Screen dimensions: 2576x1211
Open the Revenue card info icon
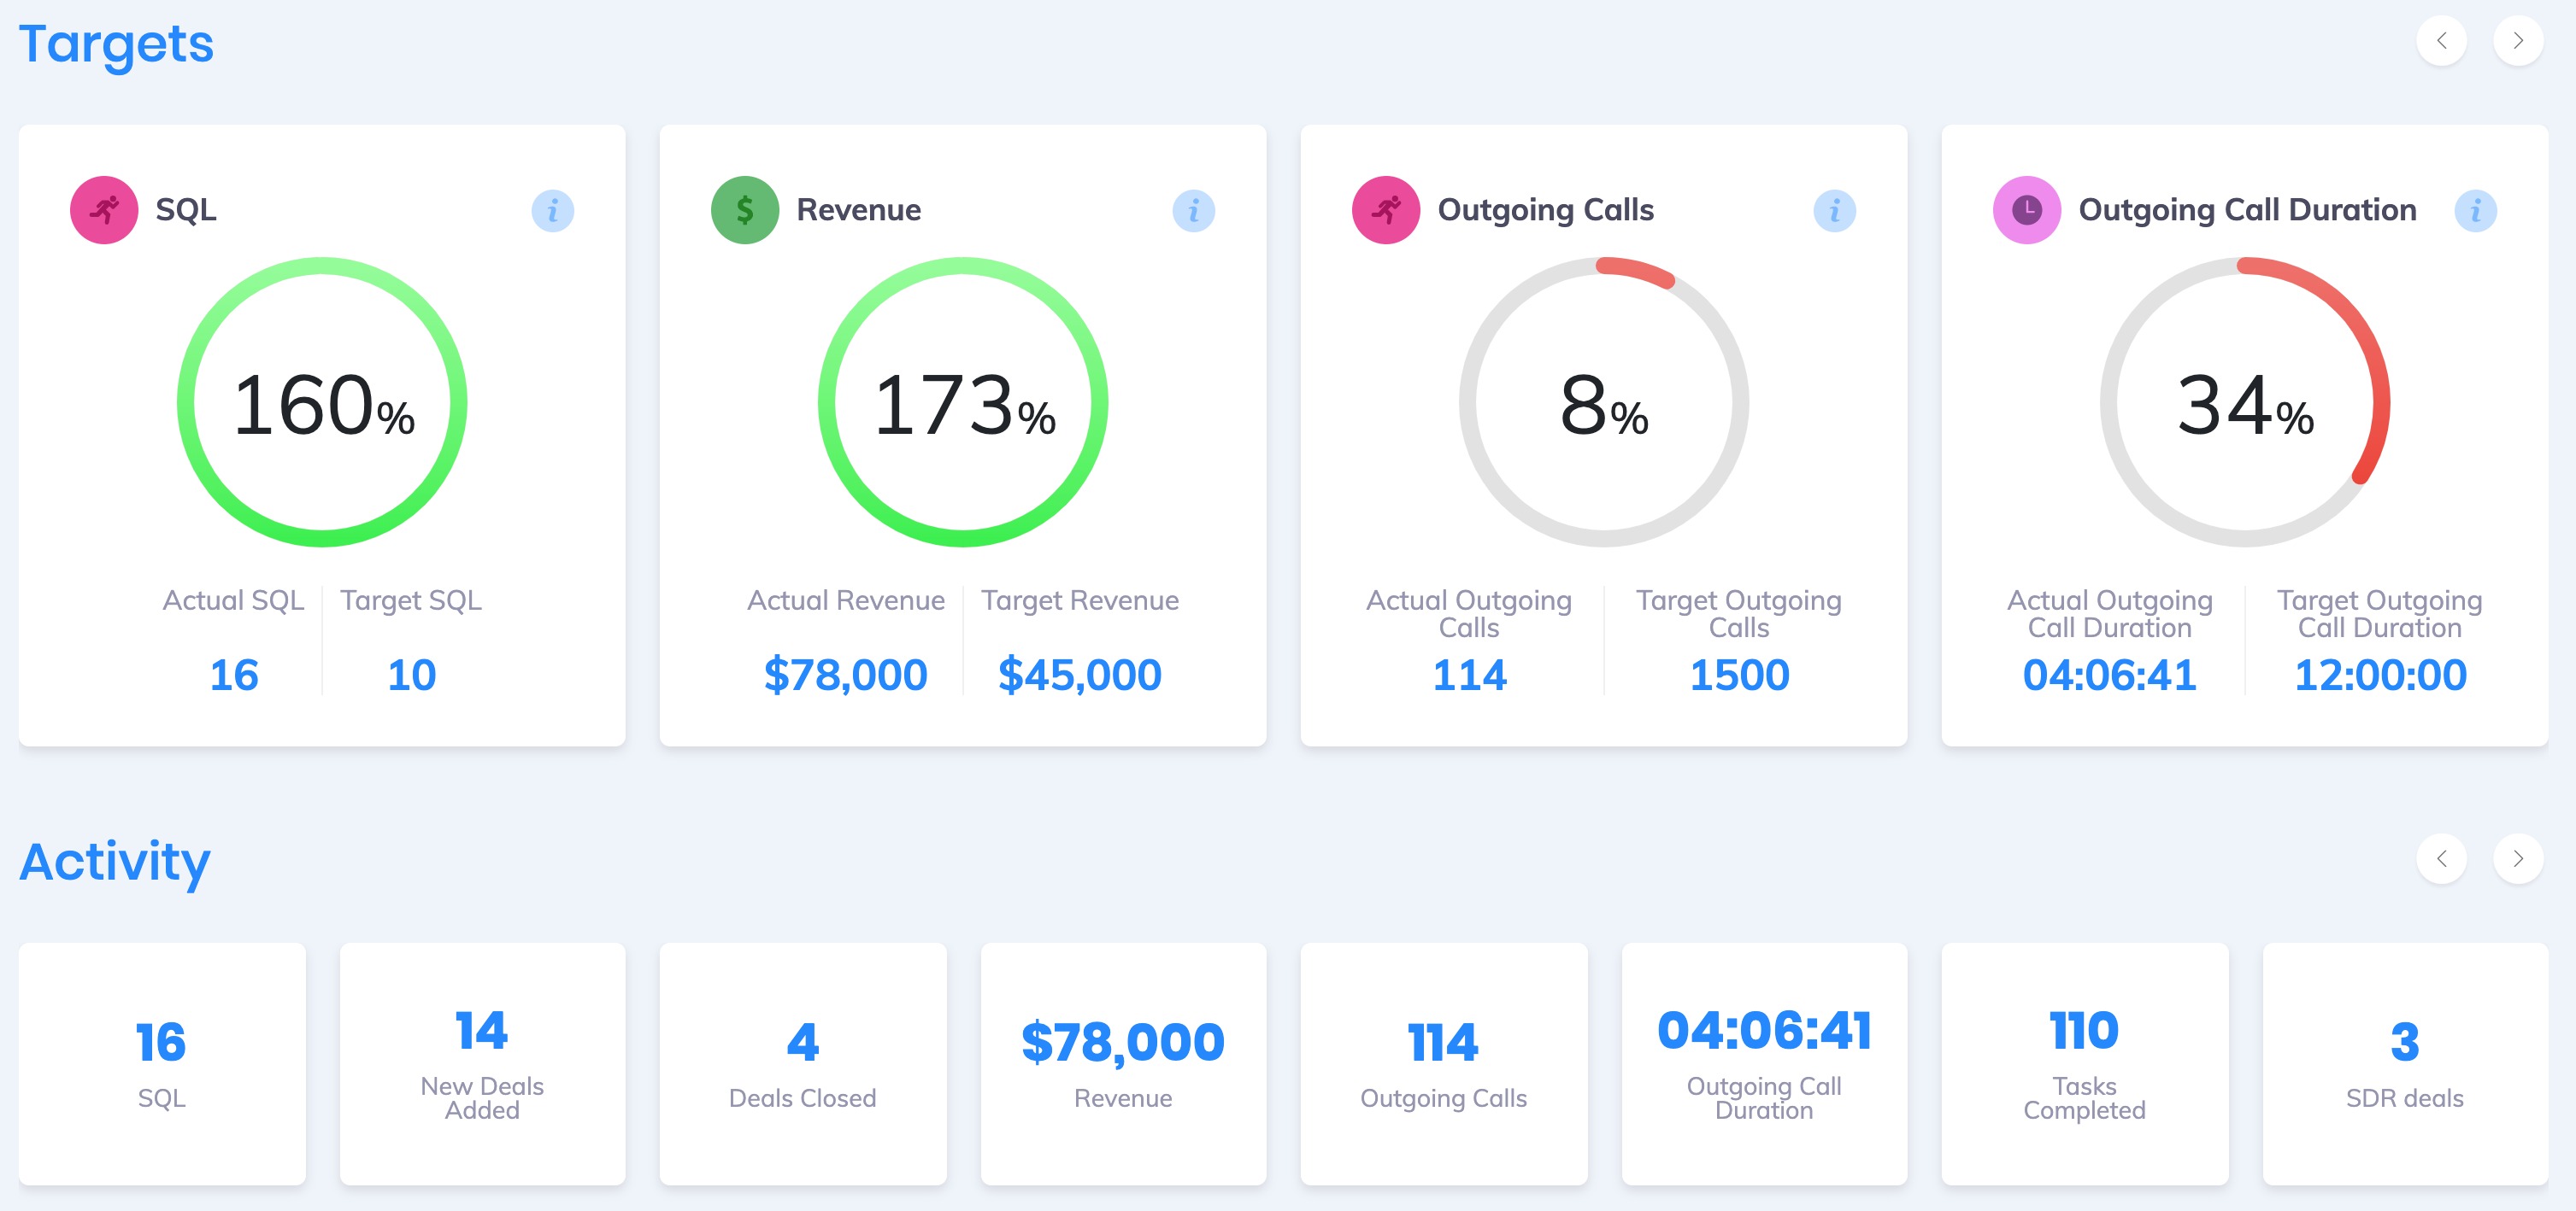(1193, 211)
